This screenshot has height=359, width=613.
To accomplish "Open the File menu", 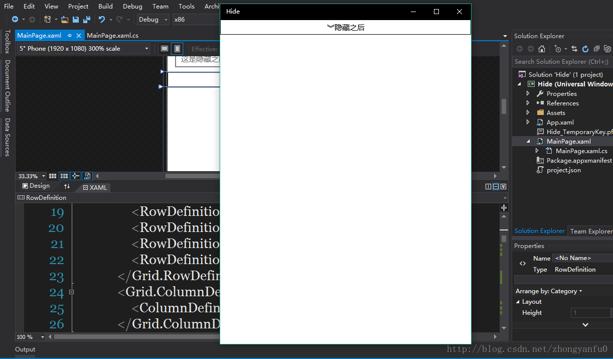I will click(x=9, y=6).
